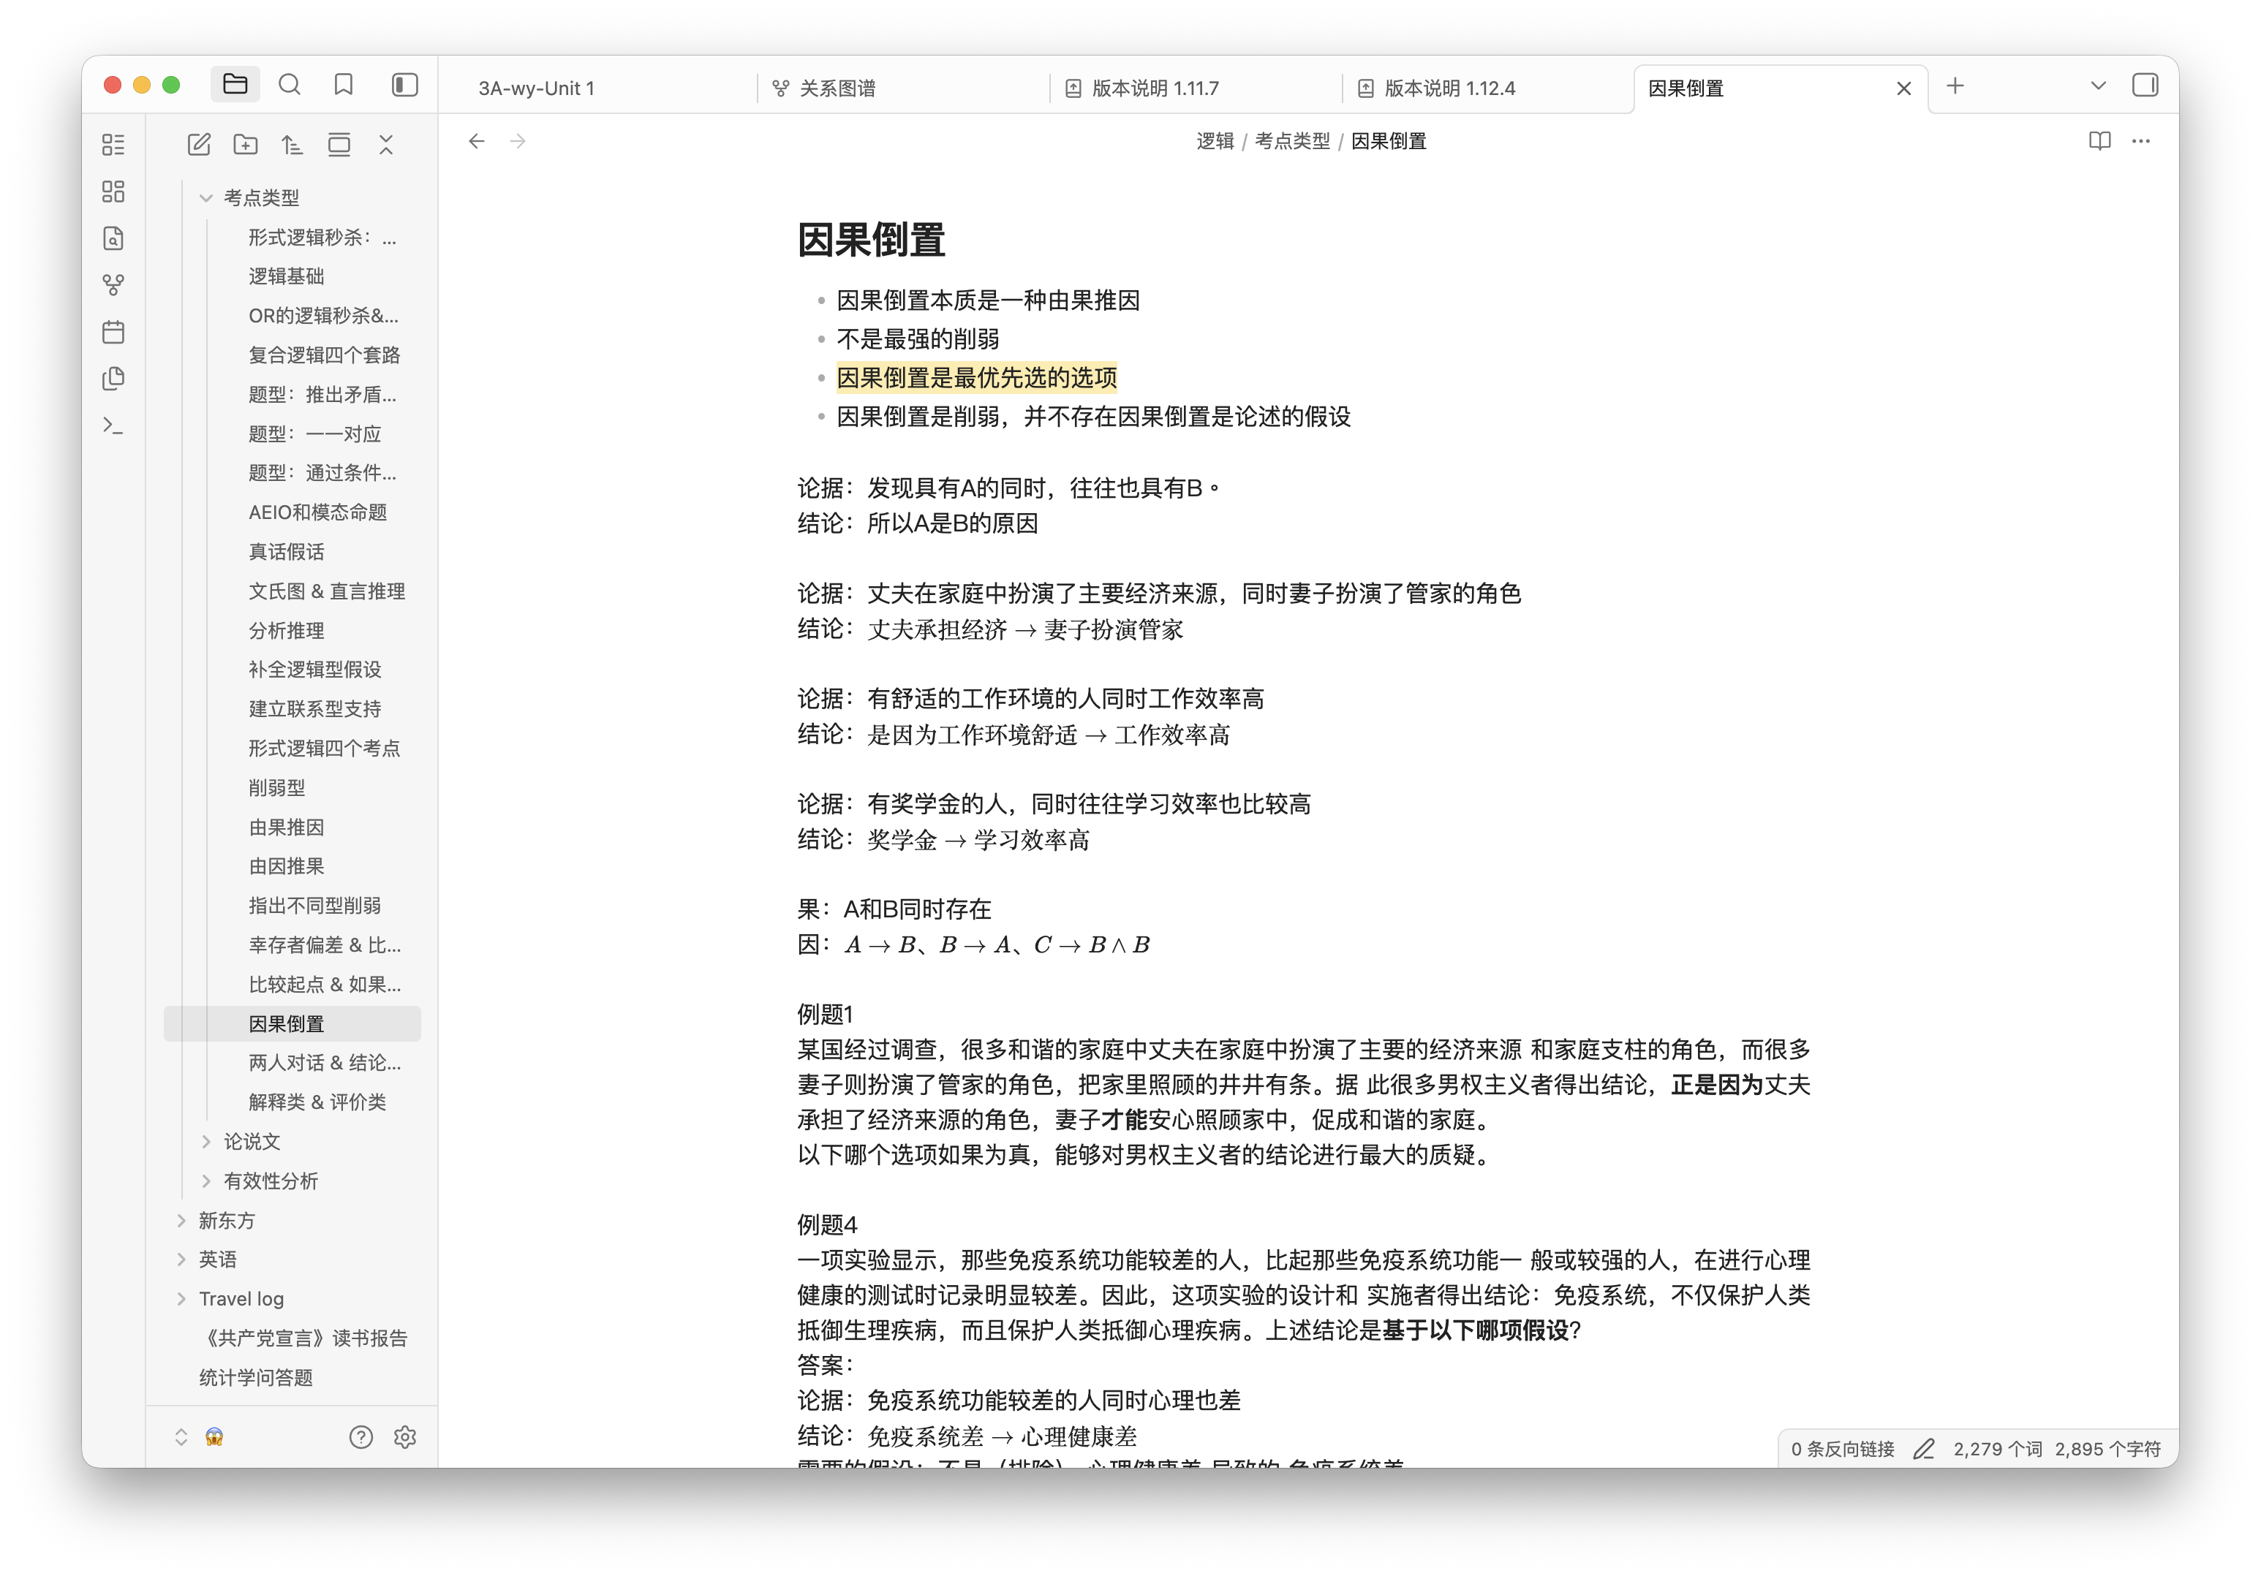This screenshot has width=2261, height=1576.
Task: Open global search with the magnifier icon
Action: click(290, 85)
